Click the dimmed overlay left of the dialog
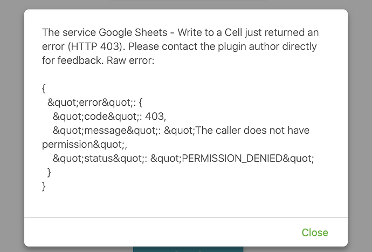Viewport: 372px width, 252px height. coord(12,126)
